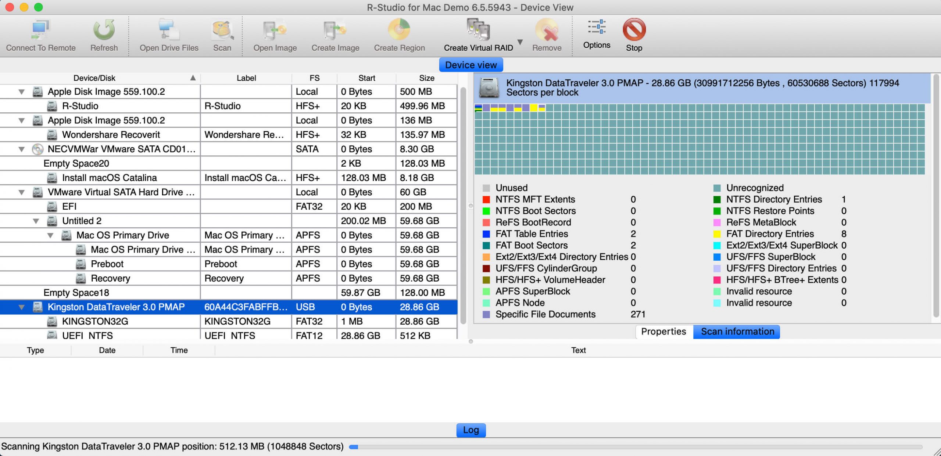
Task: Open the Options toolbar icon
Action: [x=597, y=27]
